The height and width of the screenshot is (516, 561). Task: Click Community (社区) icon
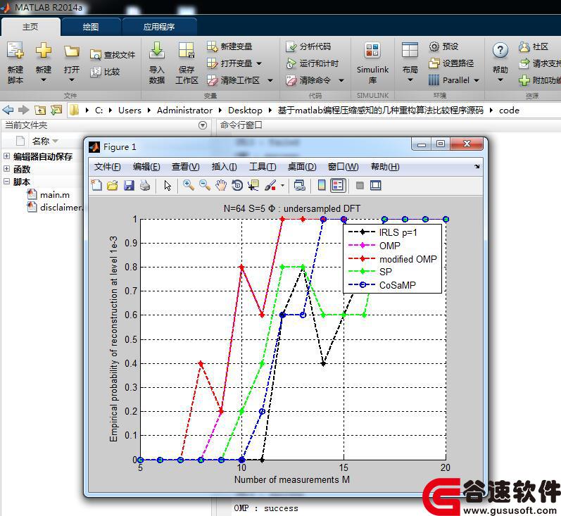pos(524,46)
